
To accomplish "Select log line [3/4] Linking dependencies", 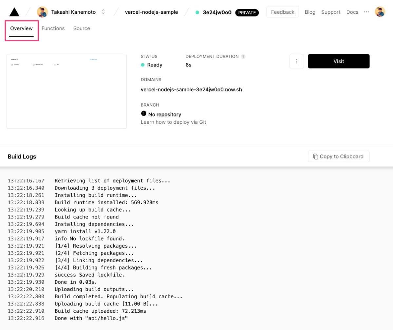I will tap(99, 260).
